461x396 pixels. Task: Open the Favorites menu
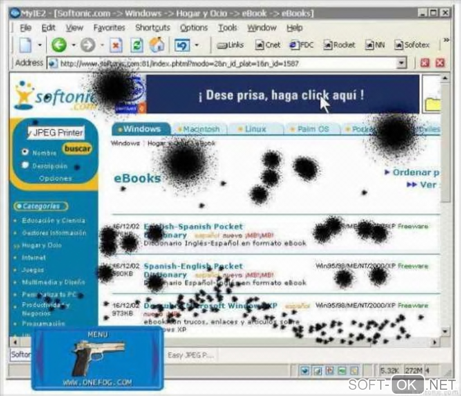pos(109,28)
